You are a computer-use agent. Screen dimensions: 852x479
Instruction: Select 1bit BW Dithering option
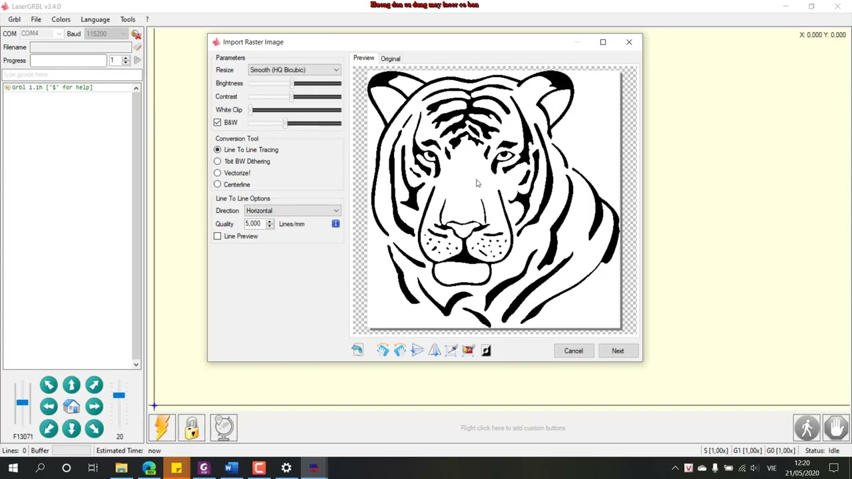point(217,161)
